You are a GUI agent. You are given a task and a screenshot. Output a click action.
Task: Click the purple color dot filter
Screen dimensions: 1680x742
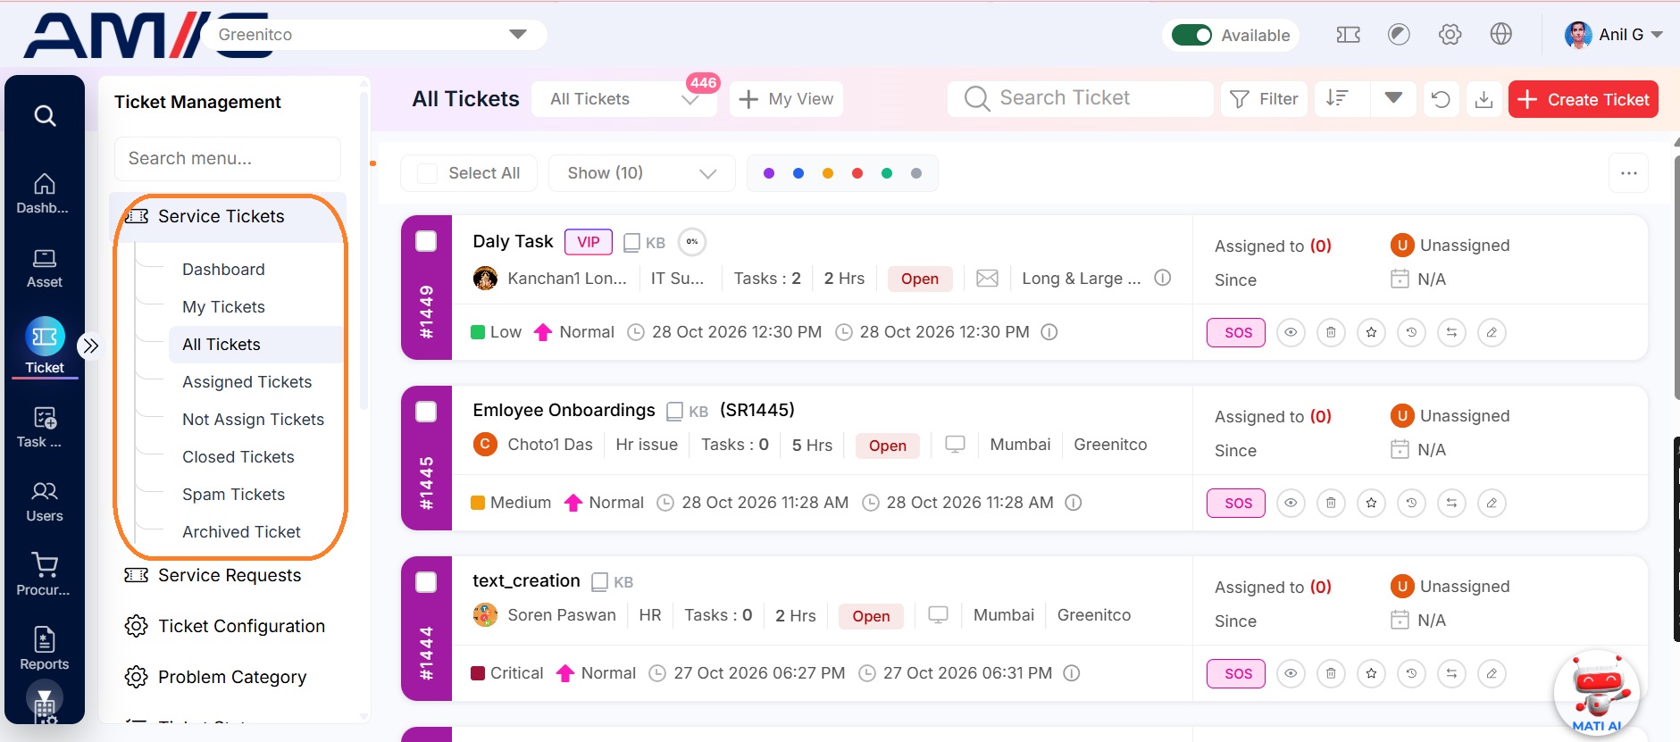[769, 173]
